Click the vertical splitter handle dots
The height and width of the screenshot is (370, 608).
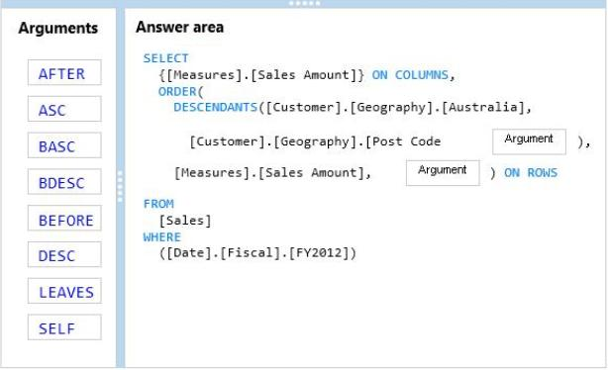[120, 186]
